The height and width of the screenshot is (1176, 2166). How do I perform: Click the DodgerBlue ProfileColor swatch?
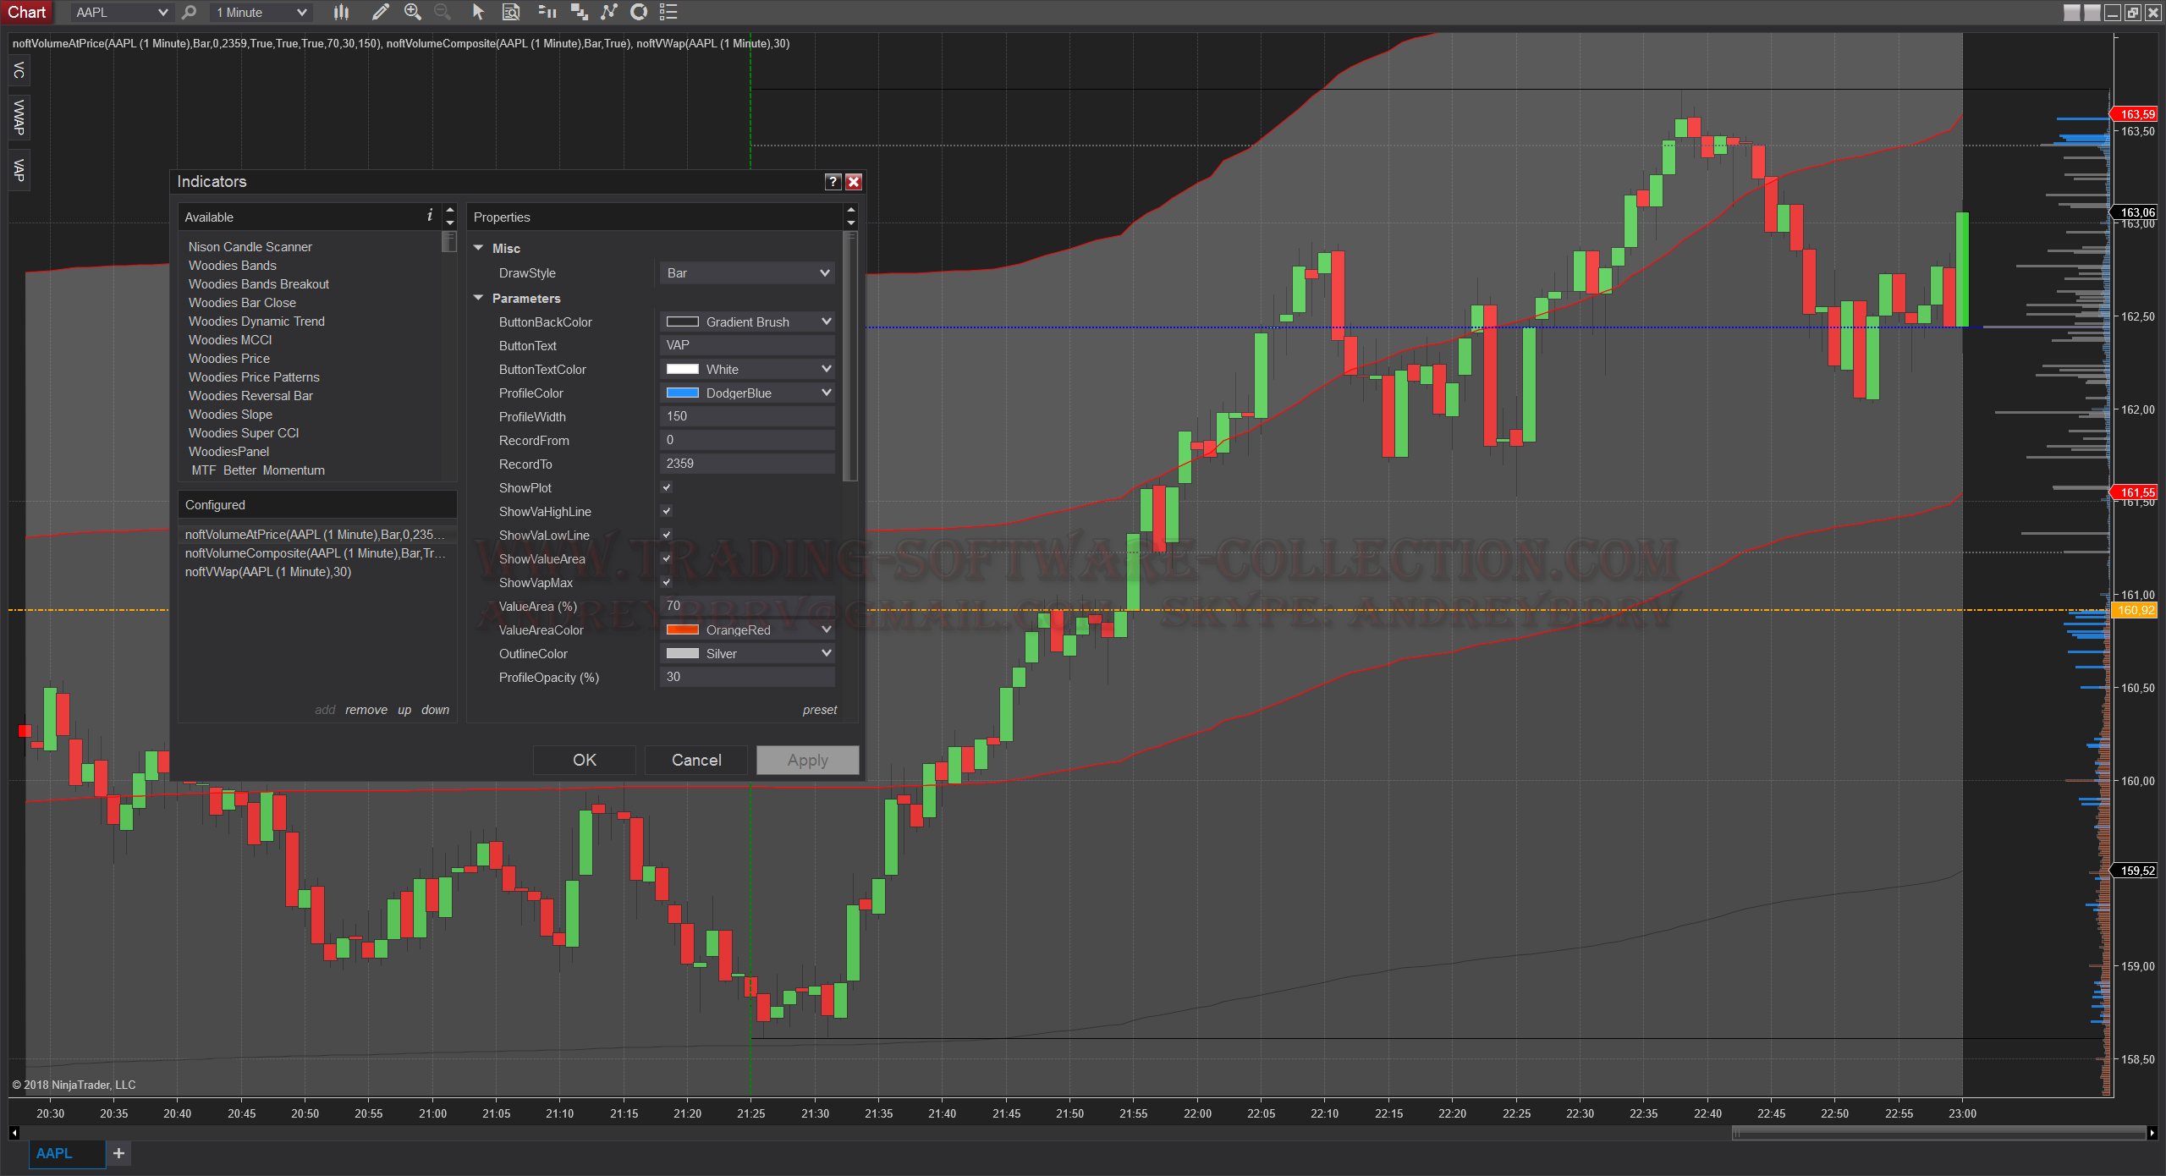683,393
